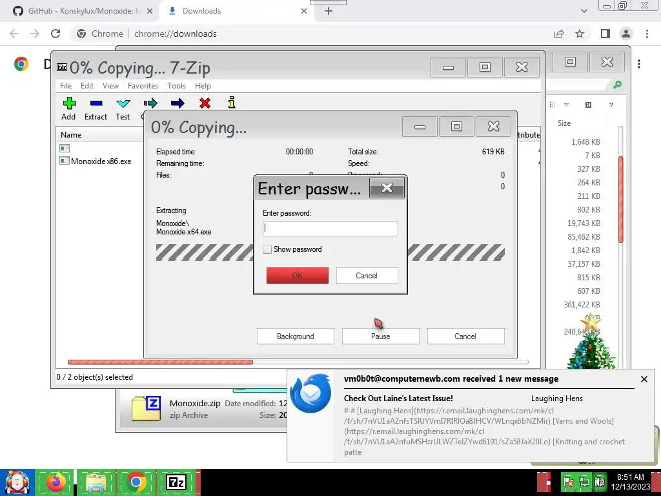The width and height of the screenshot is (661, 496).
Task: Click the Background button in copying dialog
Action: click(296, 336)
